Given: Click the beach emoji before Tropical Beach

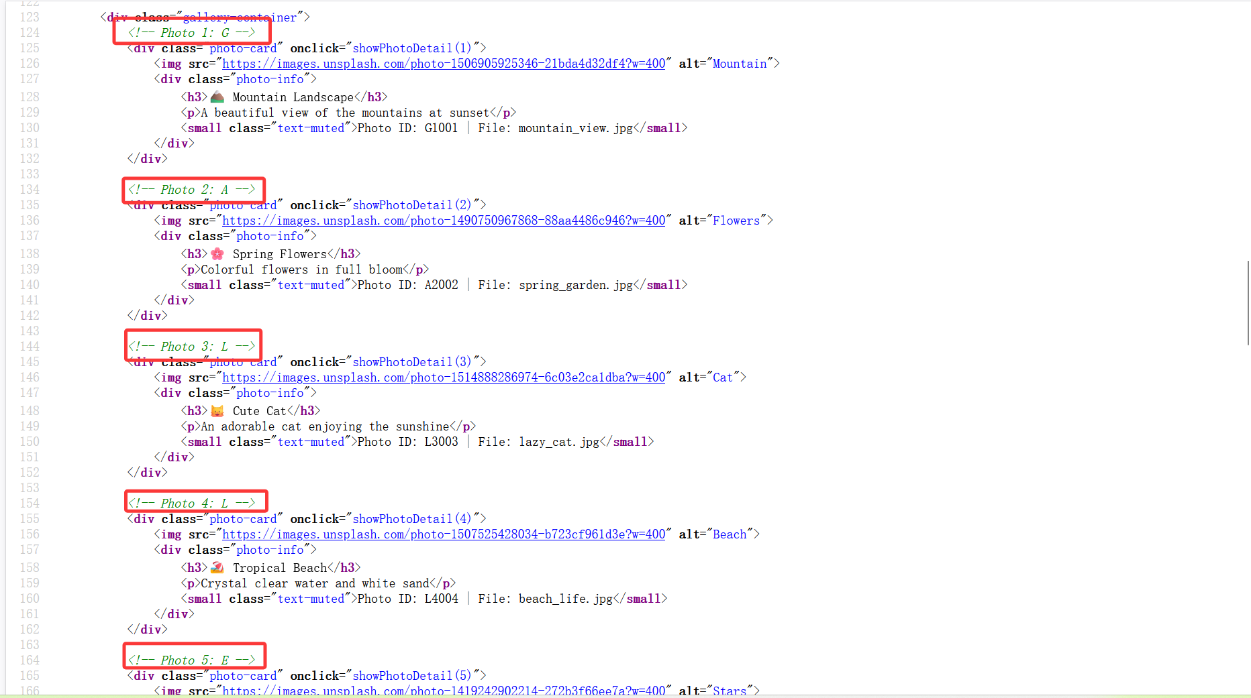Looking at the screenshot, I should click(x=217, y=568).
